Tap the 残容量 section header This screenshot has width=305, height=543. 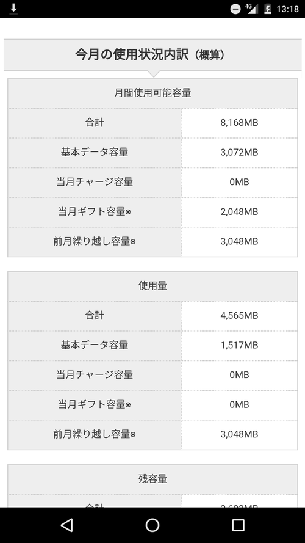tap(152, 479)
